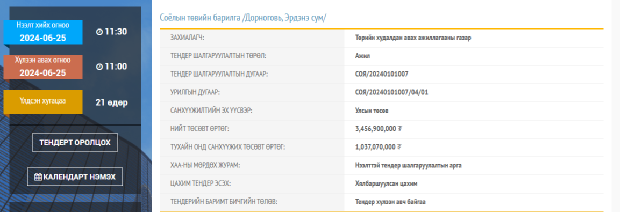Click the Тендер хүлээн авч байгаа status
The height and width of the screenshot is (213, 621).
tap(390, 202)
